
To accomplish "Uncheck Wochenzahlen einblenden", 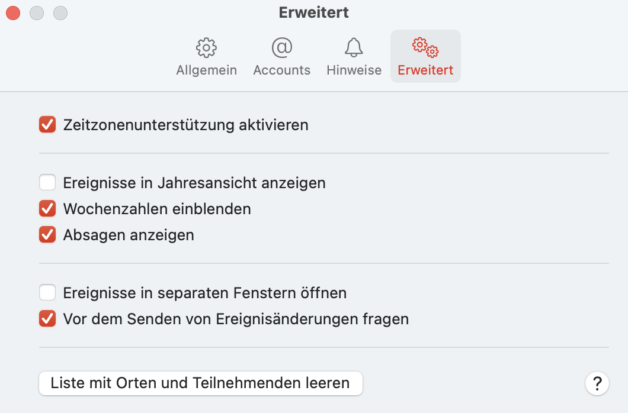I will click(x=47, y=208).
